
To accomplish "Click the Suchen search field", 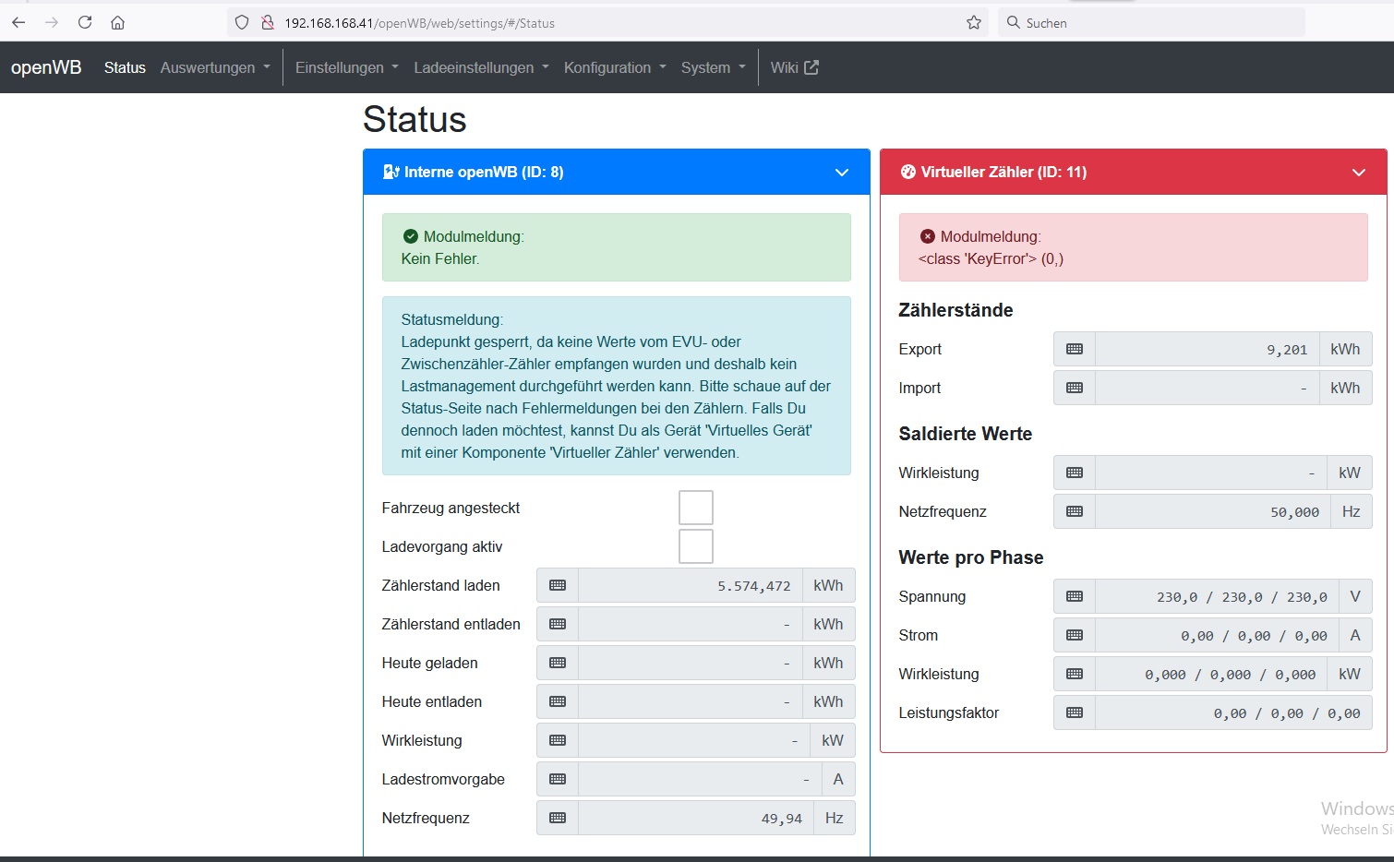I will [x=1151, y=22].
